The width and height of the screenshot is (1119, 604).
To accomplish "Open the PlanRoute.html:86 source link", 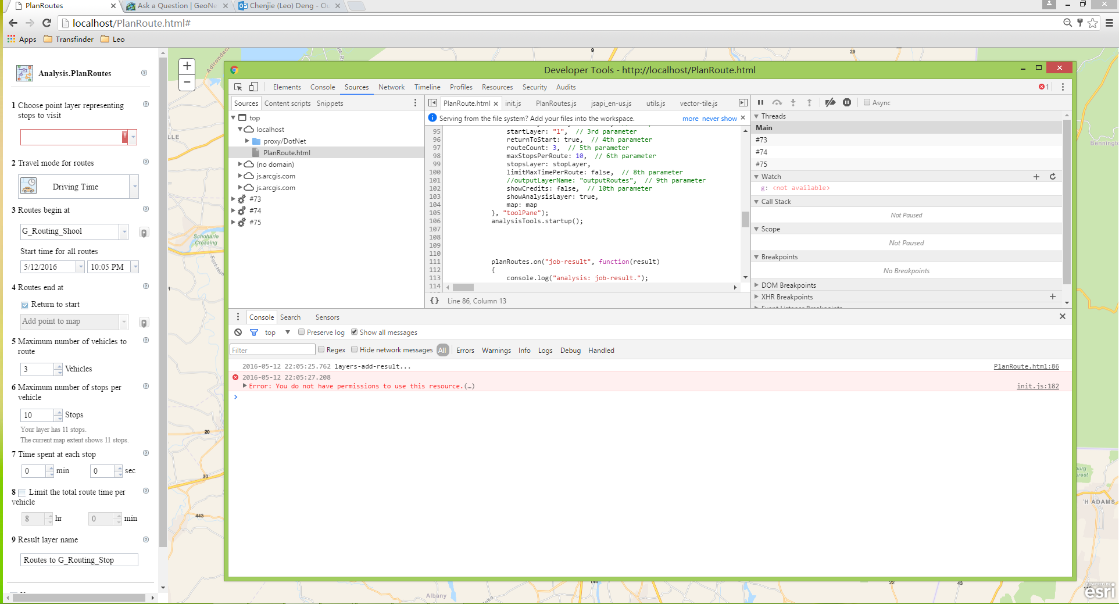I will pos(1026,366).
